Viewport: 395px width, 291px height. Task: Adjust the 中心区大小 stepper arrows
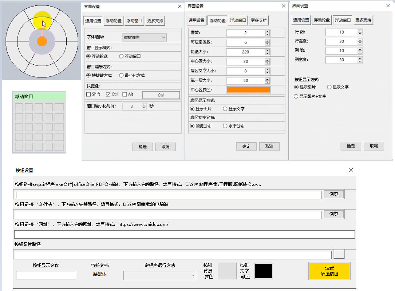[x=267, y=61]
